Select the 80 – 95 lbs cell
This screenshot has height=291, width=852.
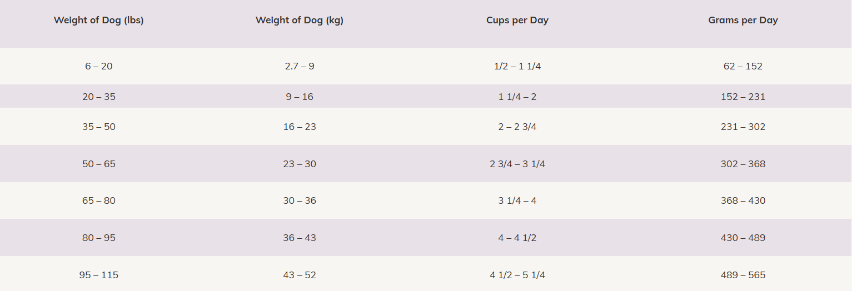pyautogui.click(x=98, y=238)
